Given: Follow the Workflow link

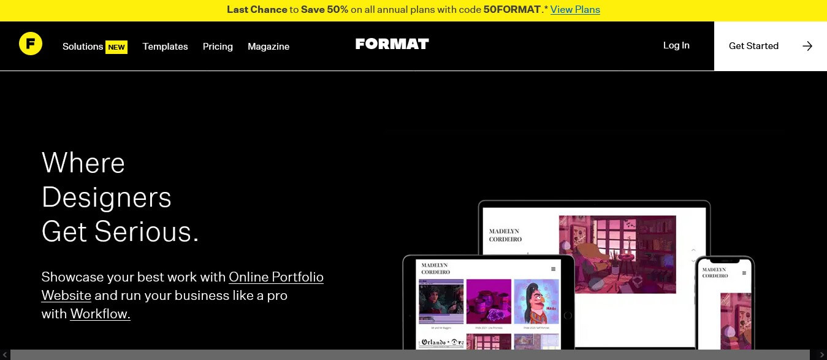Looking at the screenshot, I should 101,314.
